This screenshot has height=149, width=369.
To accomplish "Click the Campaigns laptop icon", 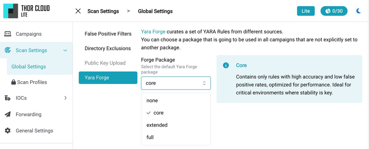I will (8, 34).
